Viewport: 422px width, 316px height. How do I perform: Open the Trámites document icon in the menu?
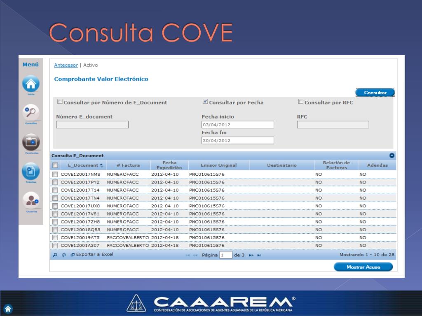tap(30, 171)
